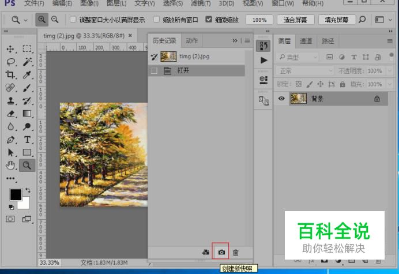Toggle lock position icon
Screen dimensions: 399x274
point(321,84)
